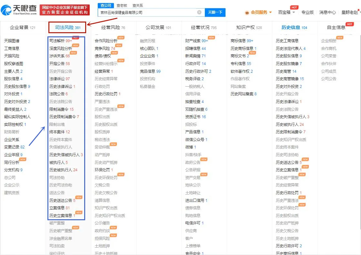The height and width of the screenshot is (255, 361).
Task: Open 债务/债权 item
Action: [x=103, y=56]
